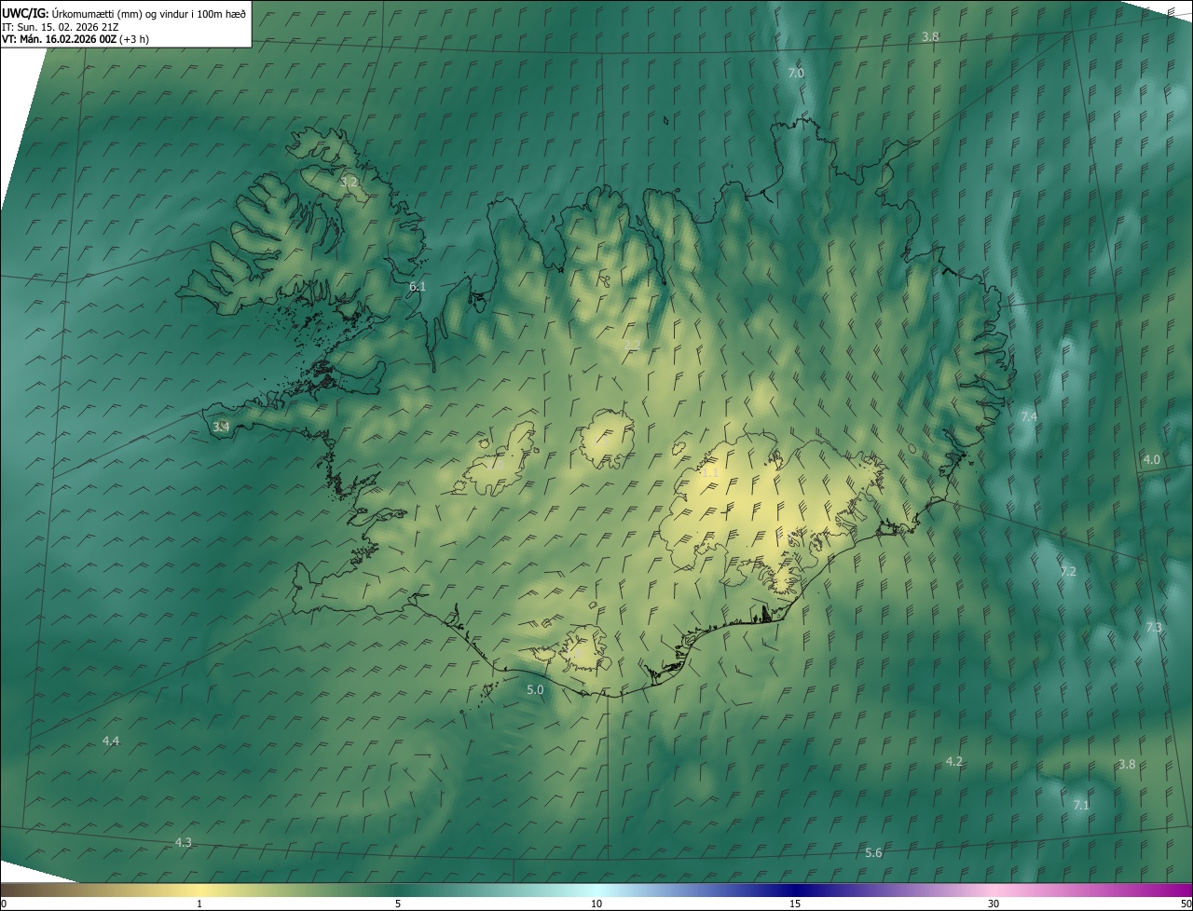The image size is (1193, 911).
Task: Click the 3.8 value next to the 7.1 label
Action: [1127, 764]
